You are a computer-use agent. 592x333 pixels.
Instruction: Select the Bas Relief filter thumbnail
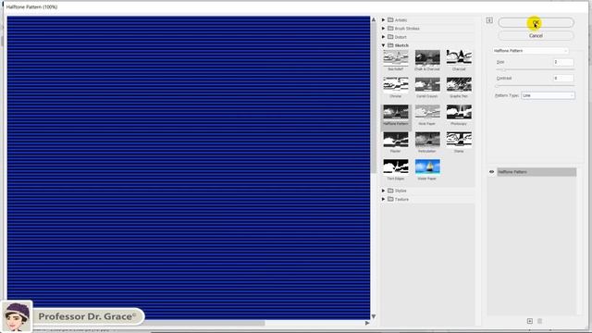(395, 57)
